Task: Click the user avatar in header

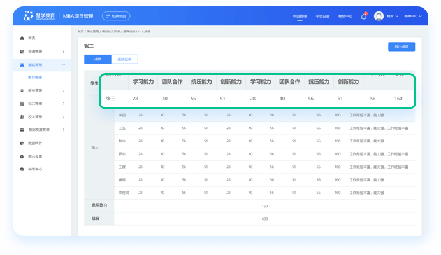Action: coord(379,16)
